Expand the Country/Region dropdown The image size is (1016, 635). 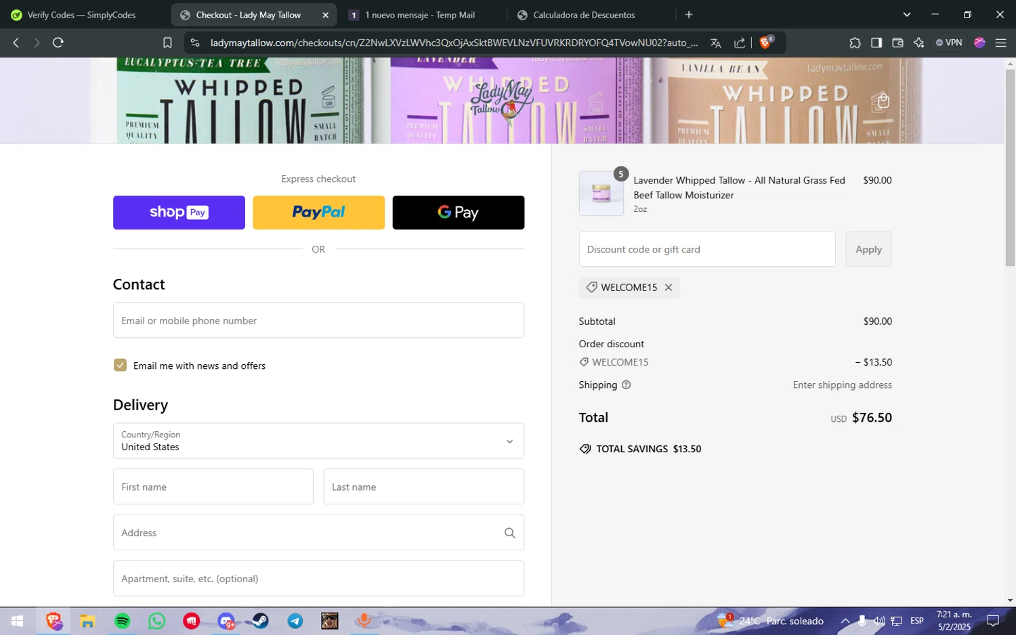(x=318, y=441)
